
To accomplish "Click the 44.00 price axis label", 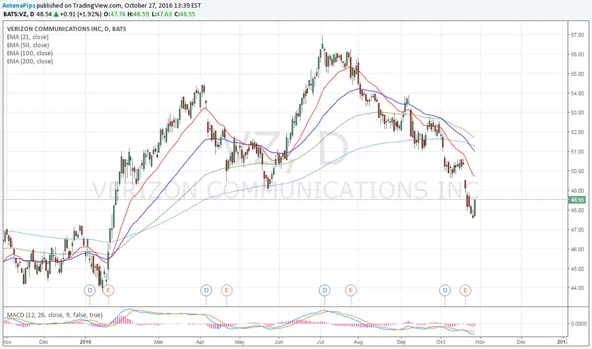I will coord(577,288).
